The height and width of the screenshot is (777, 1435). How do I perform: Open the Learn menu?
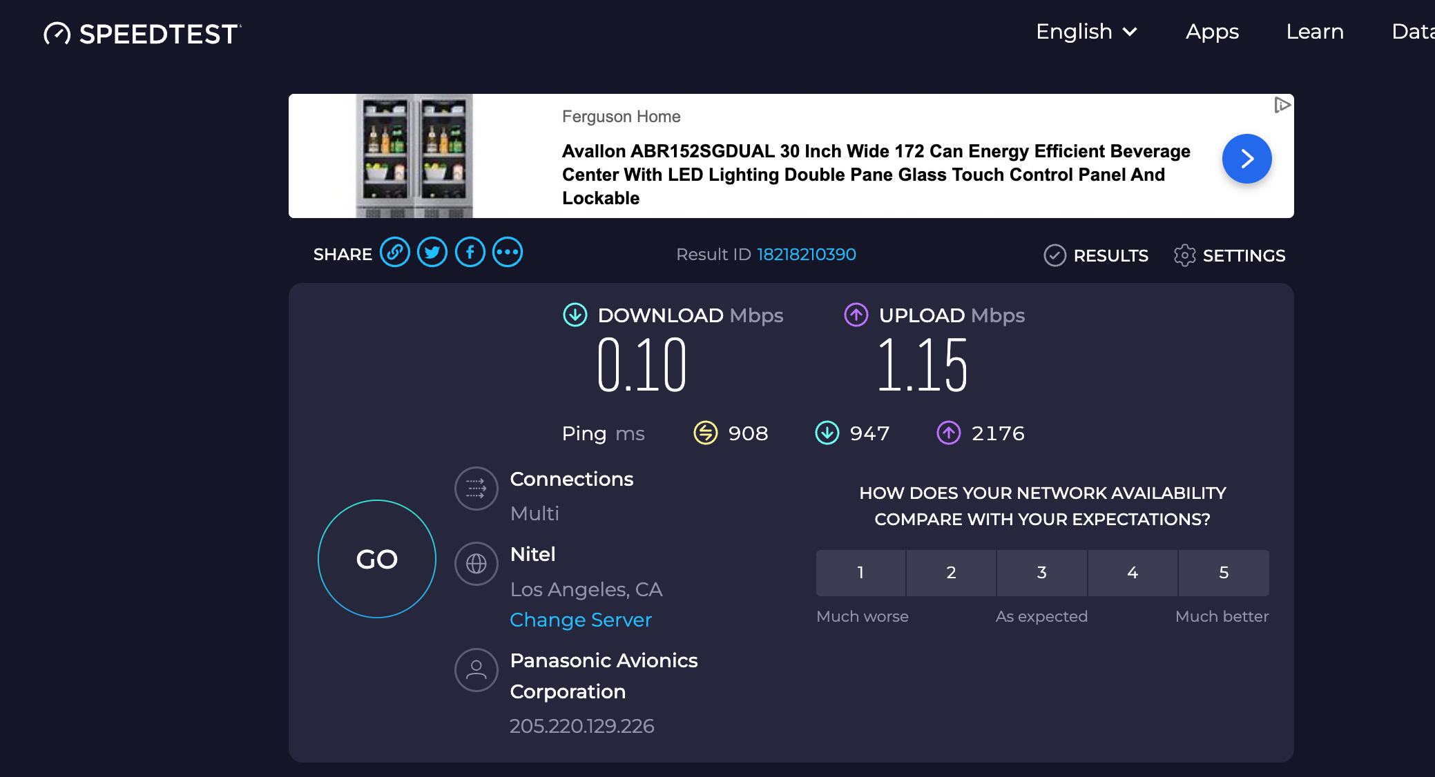(1314, 32)
